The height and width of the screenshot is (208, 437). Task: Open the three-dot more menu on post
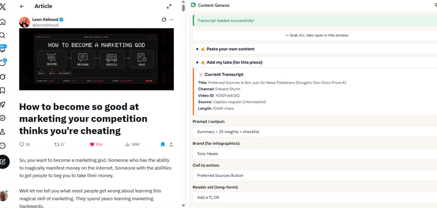[171, 20]
